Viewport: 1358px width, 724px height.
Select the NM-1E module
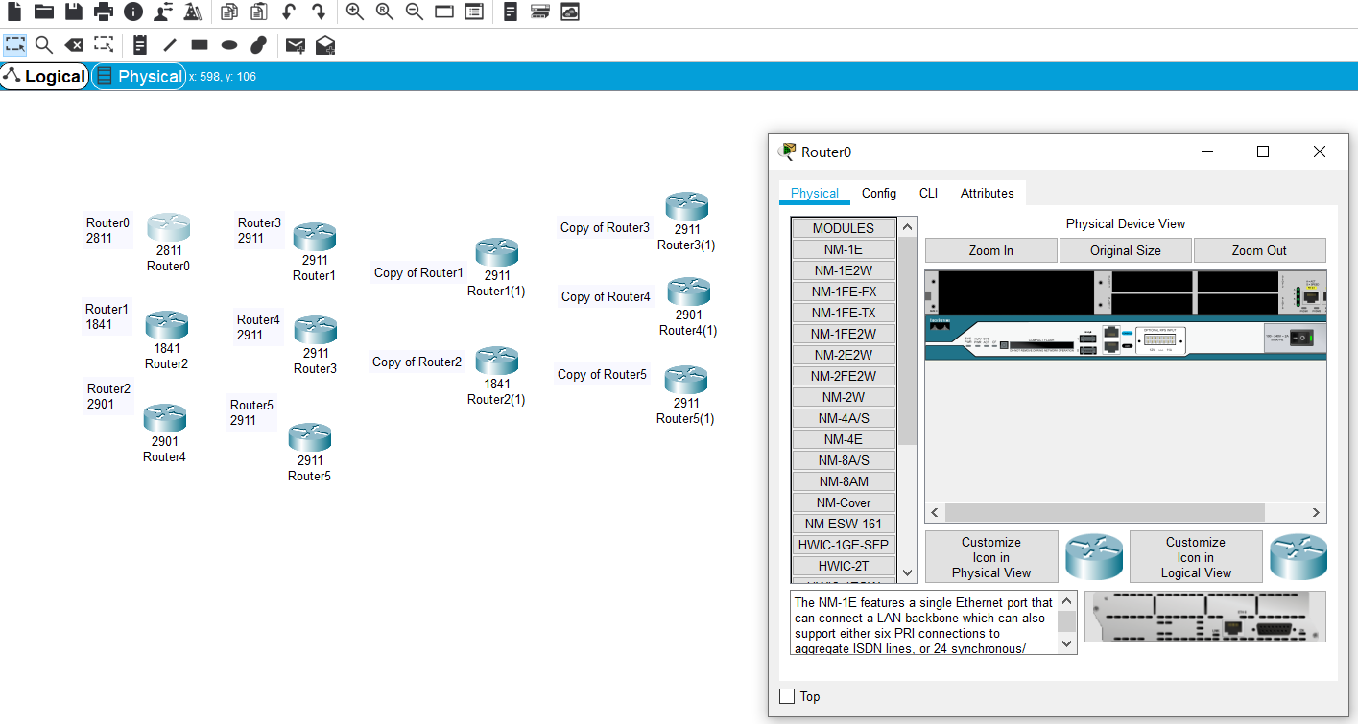844,249
